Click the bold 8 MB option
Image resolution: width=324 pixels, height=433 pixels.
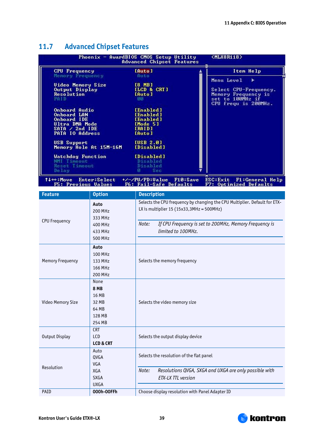point(97,289)
